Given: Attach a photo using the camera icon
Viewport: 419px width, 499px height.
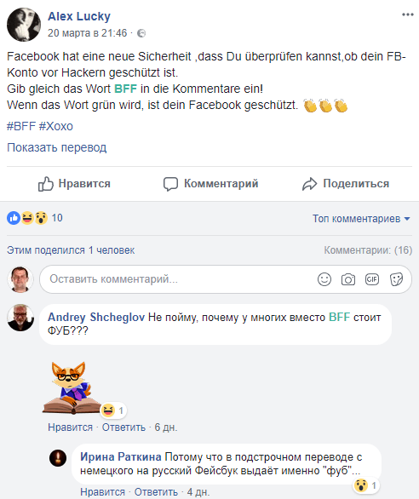Looking at the screenshot, I should pyautogui.click(x=348, y=279).
